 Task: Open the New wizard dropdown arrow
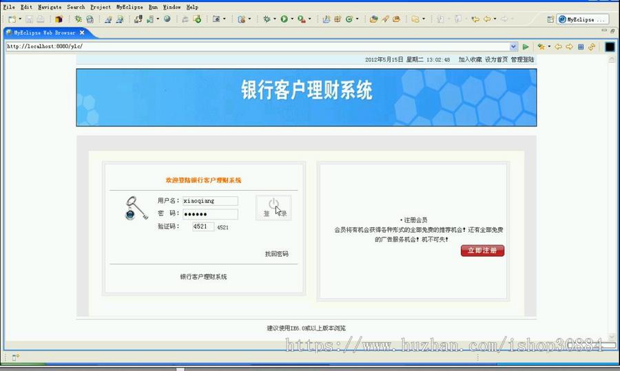click(20, 19)
